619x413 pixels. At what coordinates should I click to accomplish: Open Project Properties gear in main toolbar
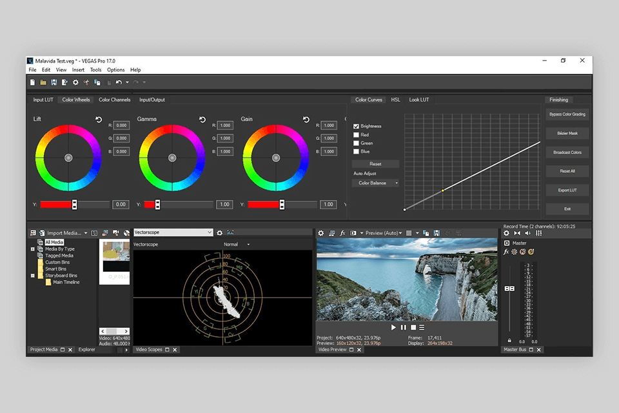(x=75, y=82)
